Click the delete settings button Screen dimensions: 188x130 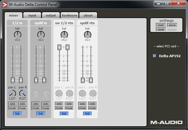[172, 29]
